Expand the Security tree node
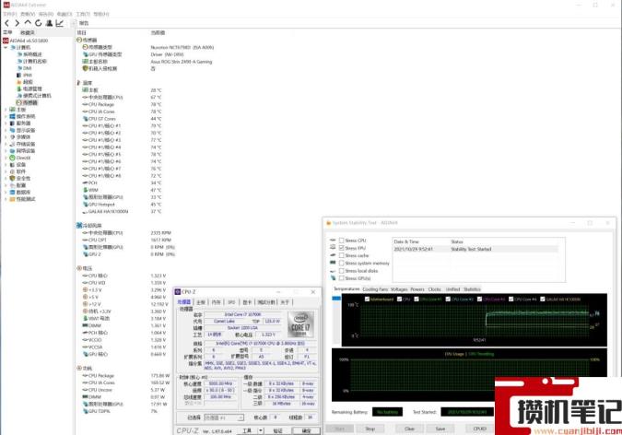622x435 pixels. click(x=6, y=178)
